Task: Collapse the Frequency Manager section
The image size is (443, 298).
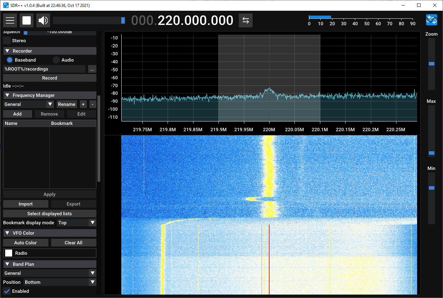Action: pyautogui.click(x=50, y=95)
